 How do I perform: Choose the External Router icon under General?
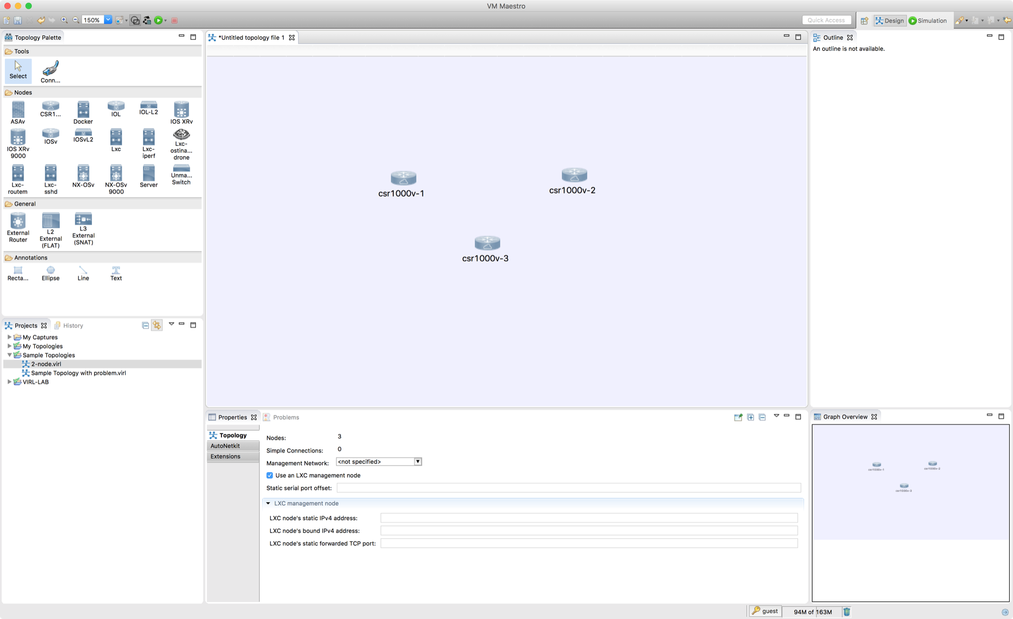click(x=18, y=228)
